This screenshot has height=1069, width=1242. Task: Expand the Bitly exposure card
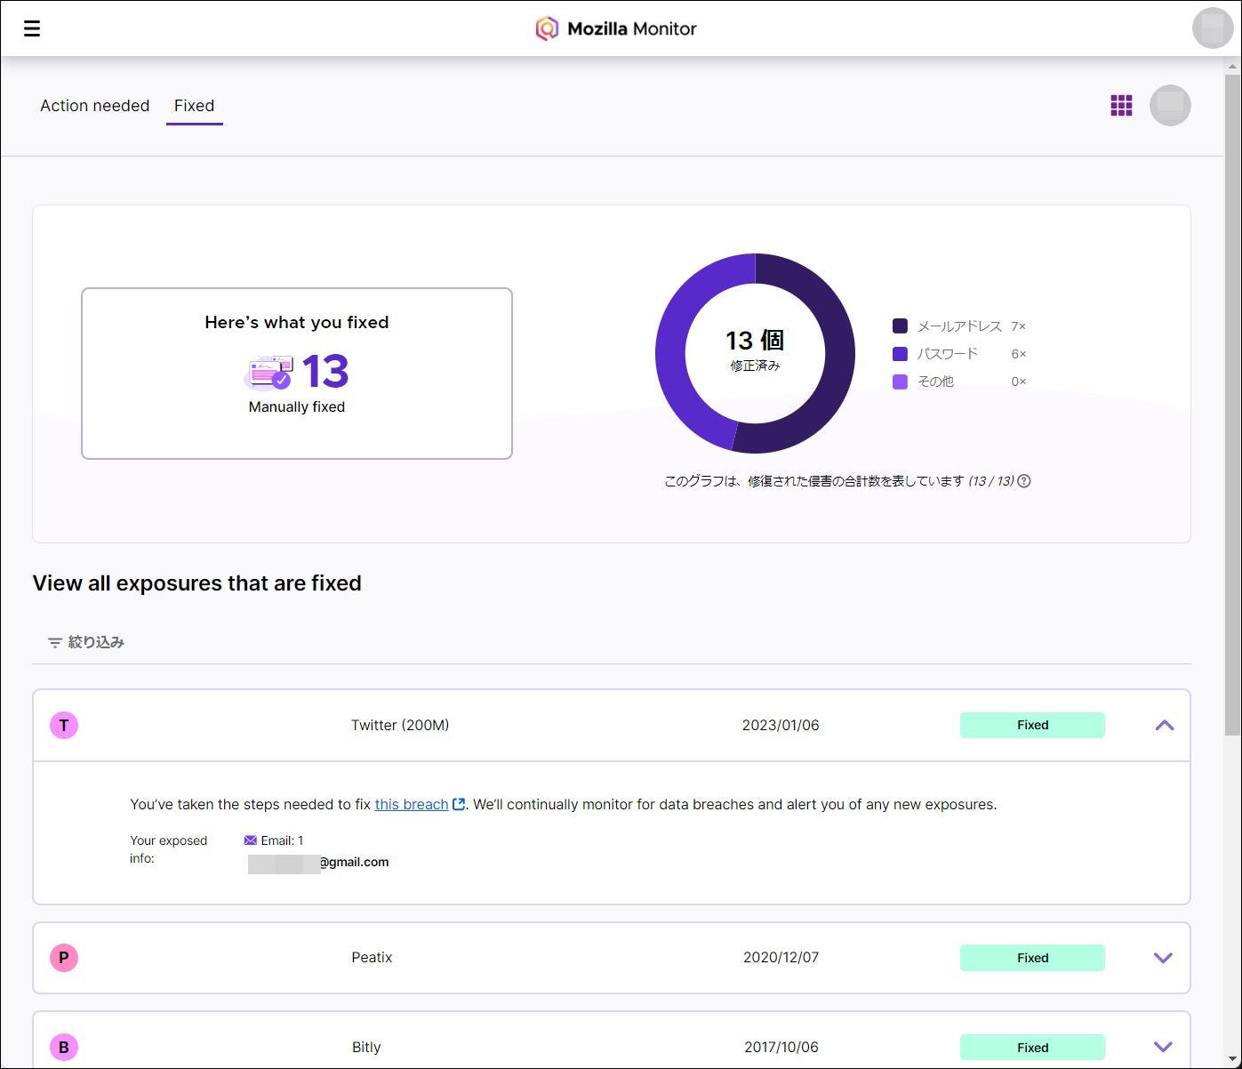[x=1163, y=1048]
